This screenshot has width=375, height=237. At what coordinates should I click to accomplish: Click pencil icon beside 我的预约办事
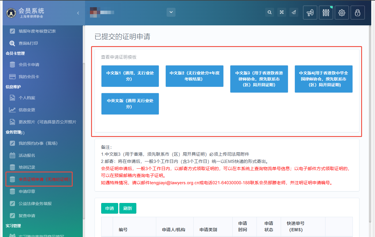(12, 143)
